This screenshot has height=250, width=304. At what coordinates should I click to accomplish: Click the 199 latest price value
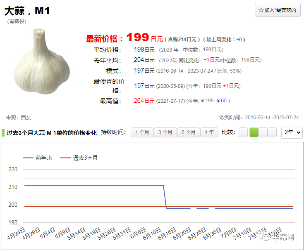(137, 38)
